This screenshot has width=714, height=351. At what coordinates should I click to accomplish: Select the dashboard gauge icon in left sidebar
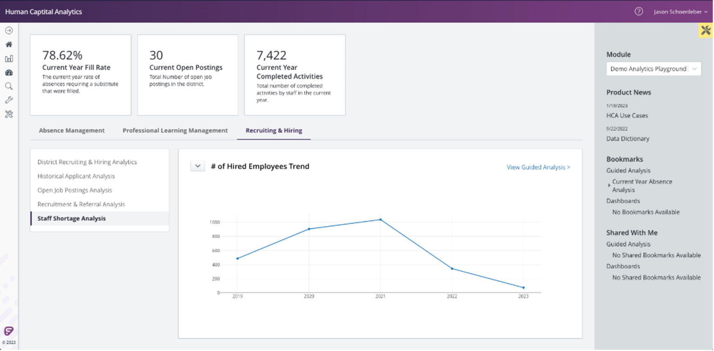coord(8,72)
